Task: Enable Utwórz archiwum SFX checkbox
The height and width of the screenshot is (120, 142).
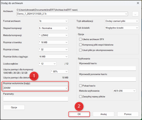Action: (x=80, y=39)
